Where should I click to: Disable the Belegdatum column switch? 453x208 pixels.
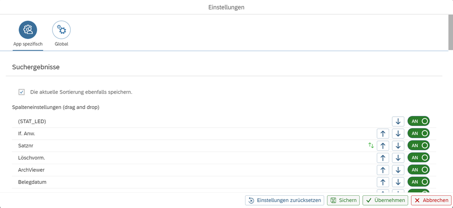(419, 182)
